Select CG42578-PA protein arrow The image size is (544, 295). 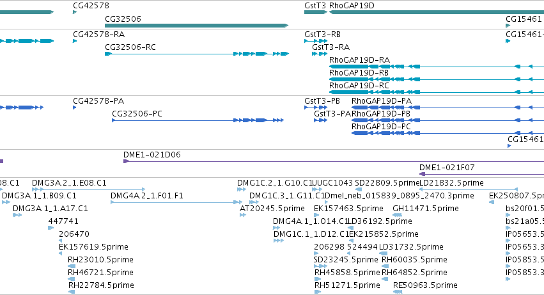pyautogui.click(x=75, y=108)
